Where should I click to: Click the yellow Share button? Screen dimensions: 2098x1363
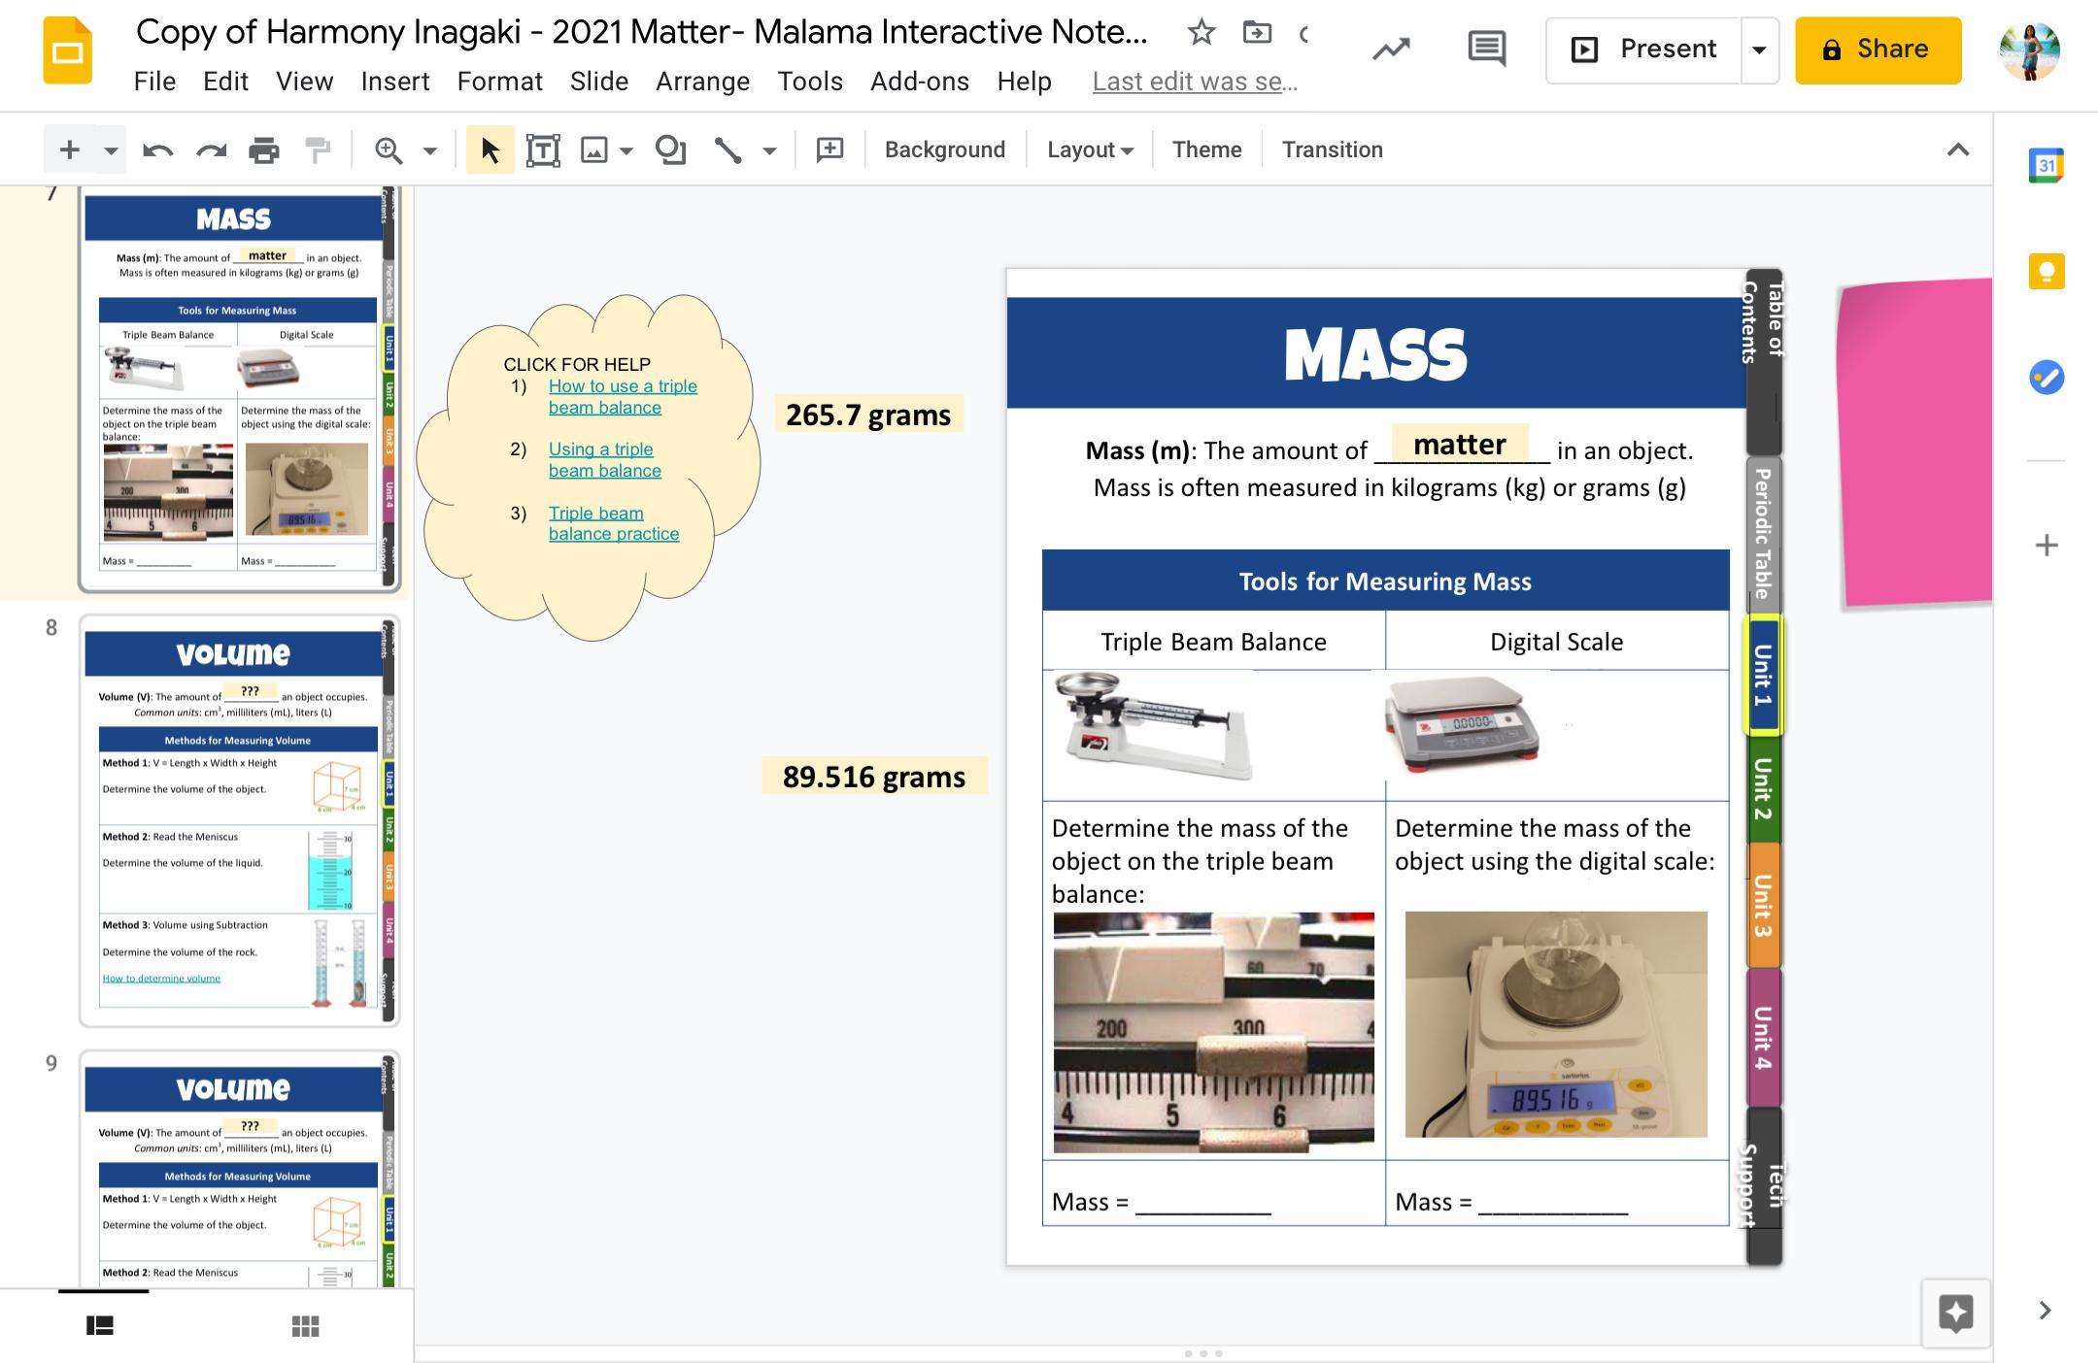click(x=1878, y=50)
